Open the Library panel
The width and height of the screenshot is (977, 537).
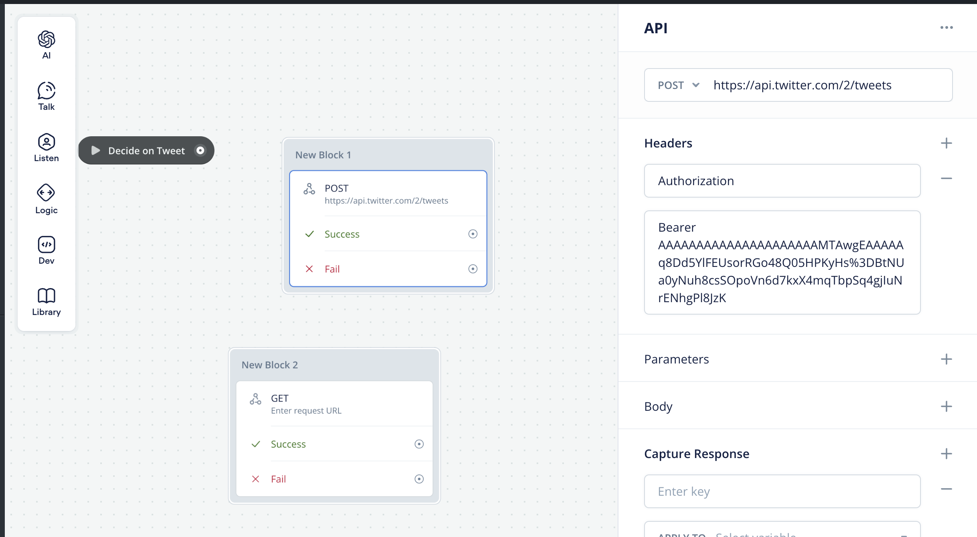[x=47, y=301]
